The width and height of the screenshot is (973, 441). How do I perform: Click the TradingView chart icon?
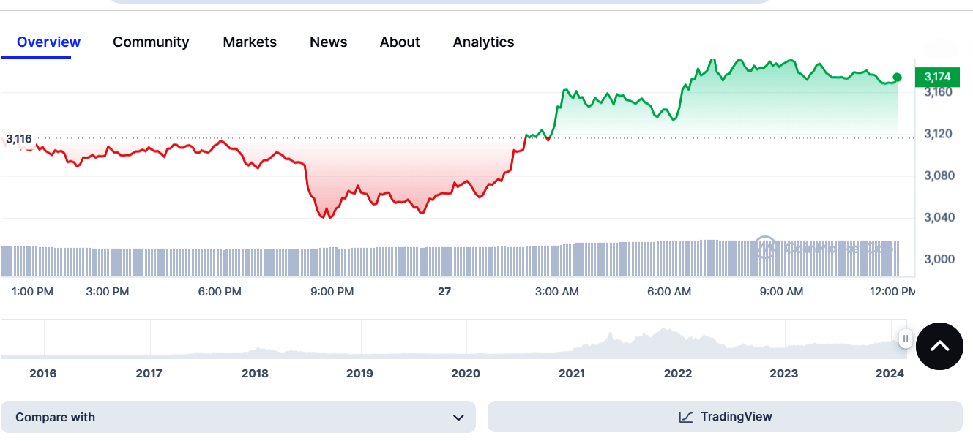(x=685, y=417)
